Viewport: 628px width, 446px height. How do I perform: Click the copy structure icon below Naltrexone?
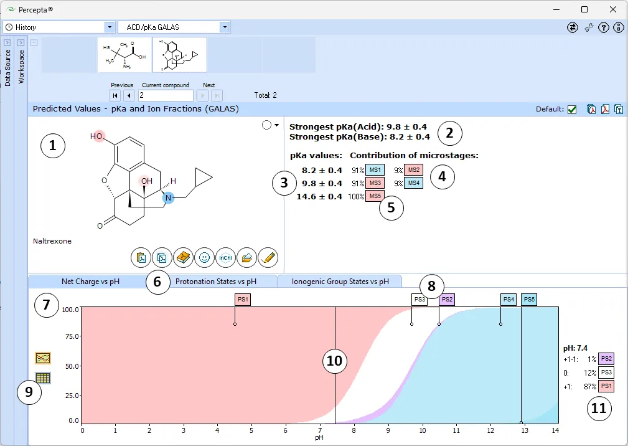click(162, 258)
